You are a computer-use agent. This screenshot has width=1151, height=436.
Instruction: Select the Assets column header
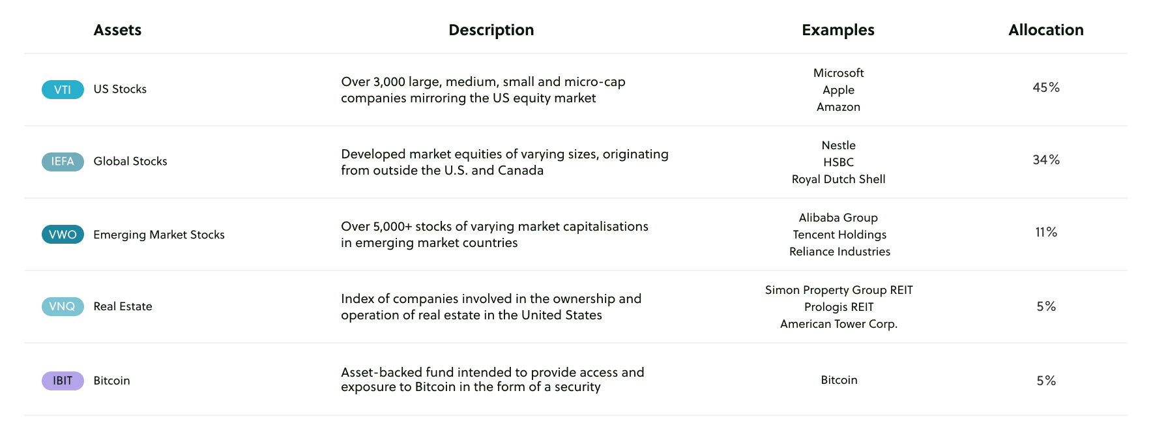click(117, 30)
